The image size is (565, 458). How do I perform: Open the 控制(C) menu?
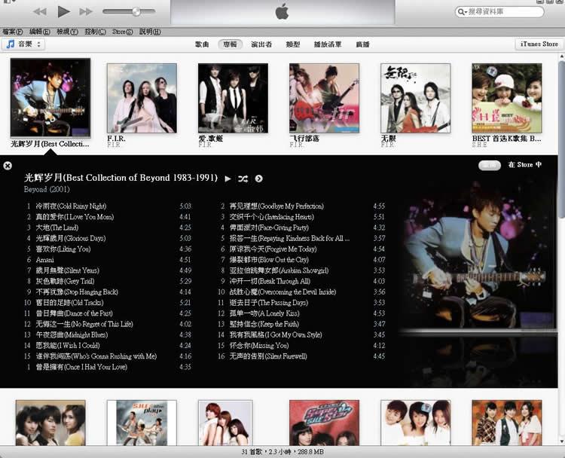click(95, 32)
